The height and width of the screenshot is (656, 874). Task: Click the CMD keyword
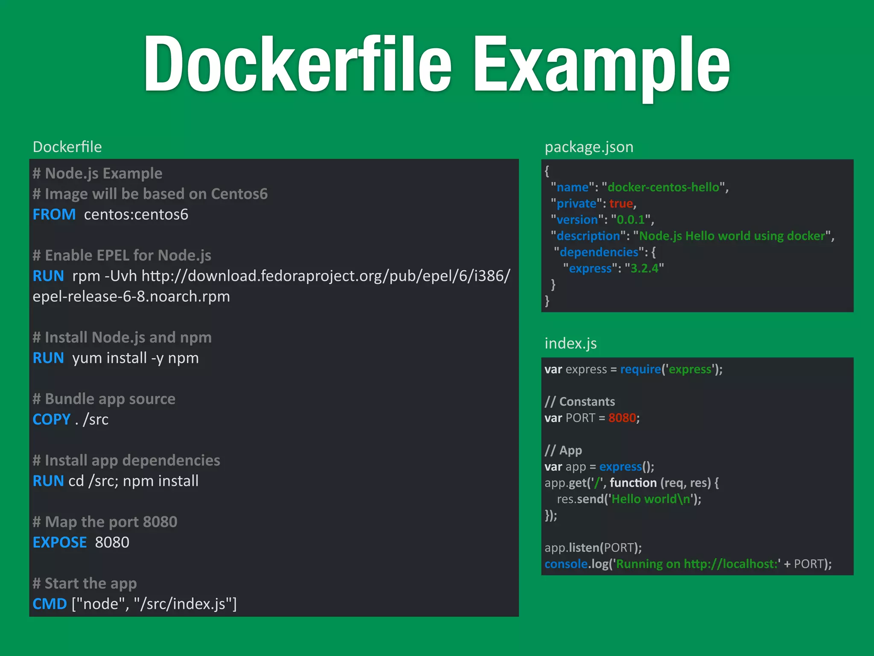point(50,604)
